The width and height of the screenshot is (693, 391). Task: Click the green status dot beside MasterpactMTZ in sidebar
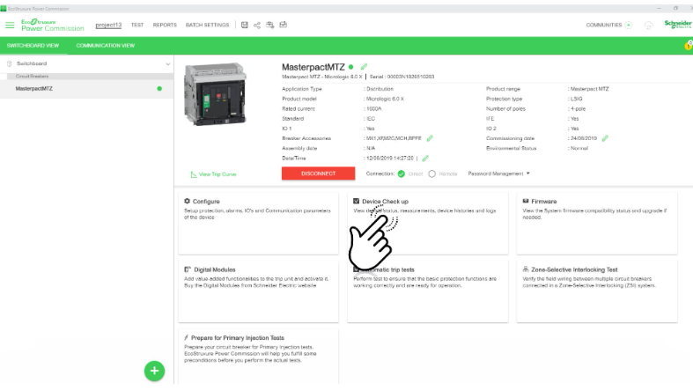click(159, 88)
